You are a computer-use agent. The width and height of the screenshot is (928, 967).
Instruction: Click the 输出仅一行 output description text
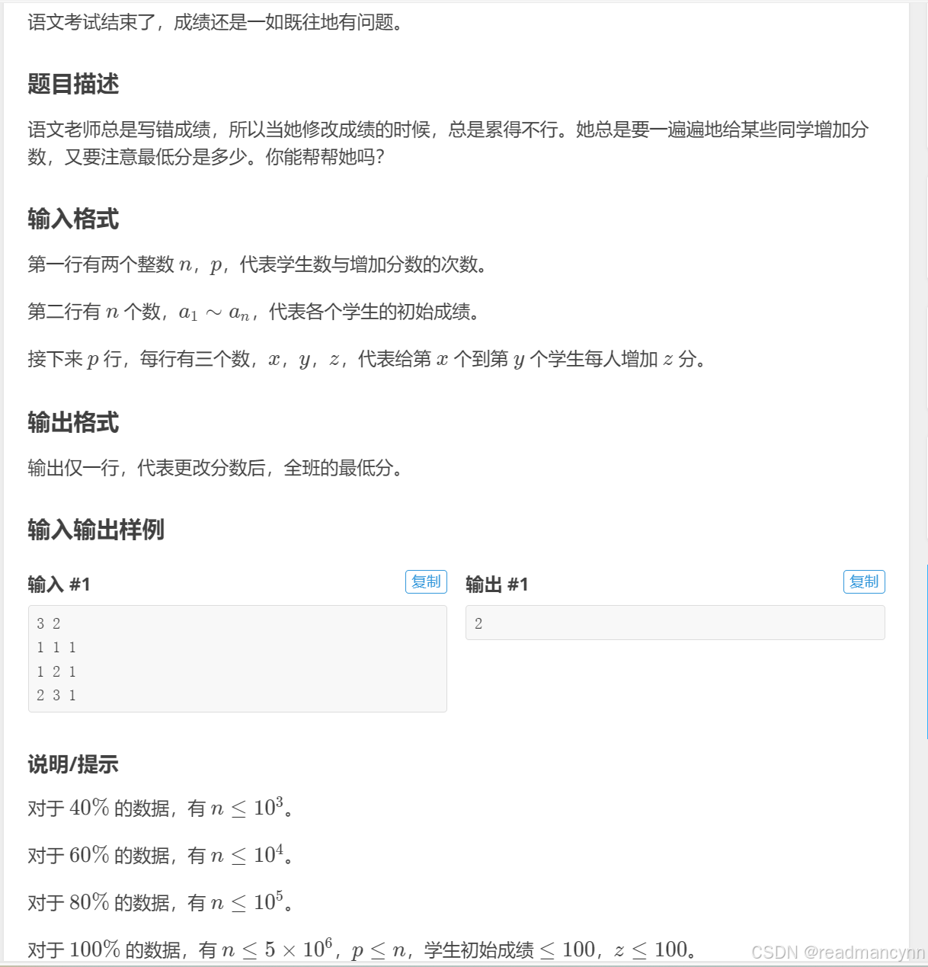coord(216,467)
